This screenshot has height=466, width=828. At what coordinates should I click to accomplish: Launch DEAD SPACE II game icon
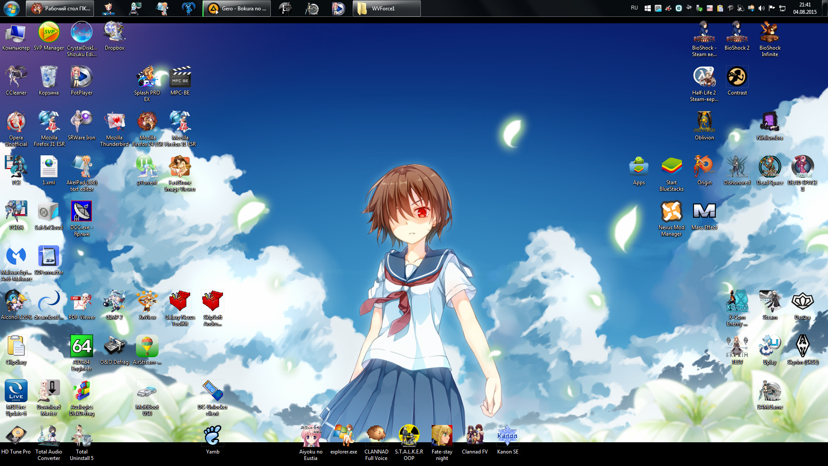[803, 173]
